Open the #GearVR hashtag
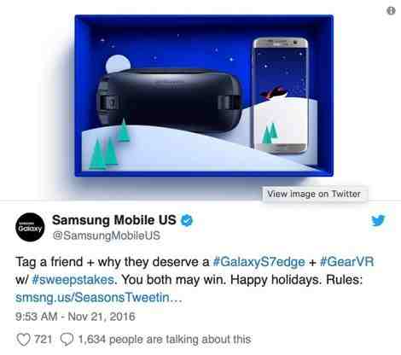Screen dimensions: 401x355 347,262
